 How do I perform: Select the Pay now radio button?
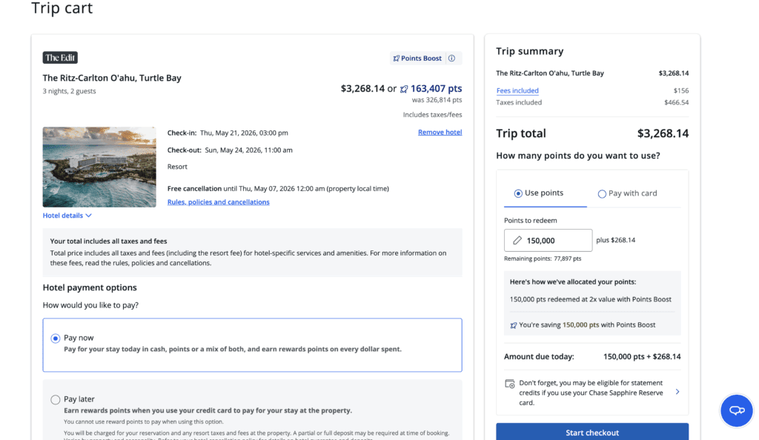(56, 339)
